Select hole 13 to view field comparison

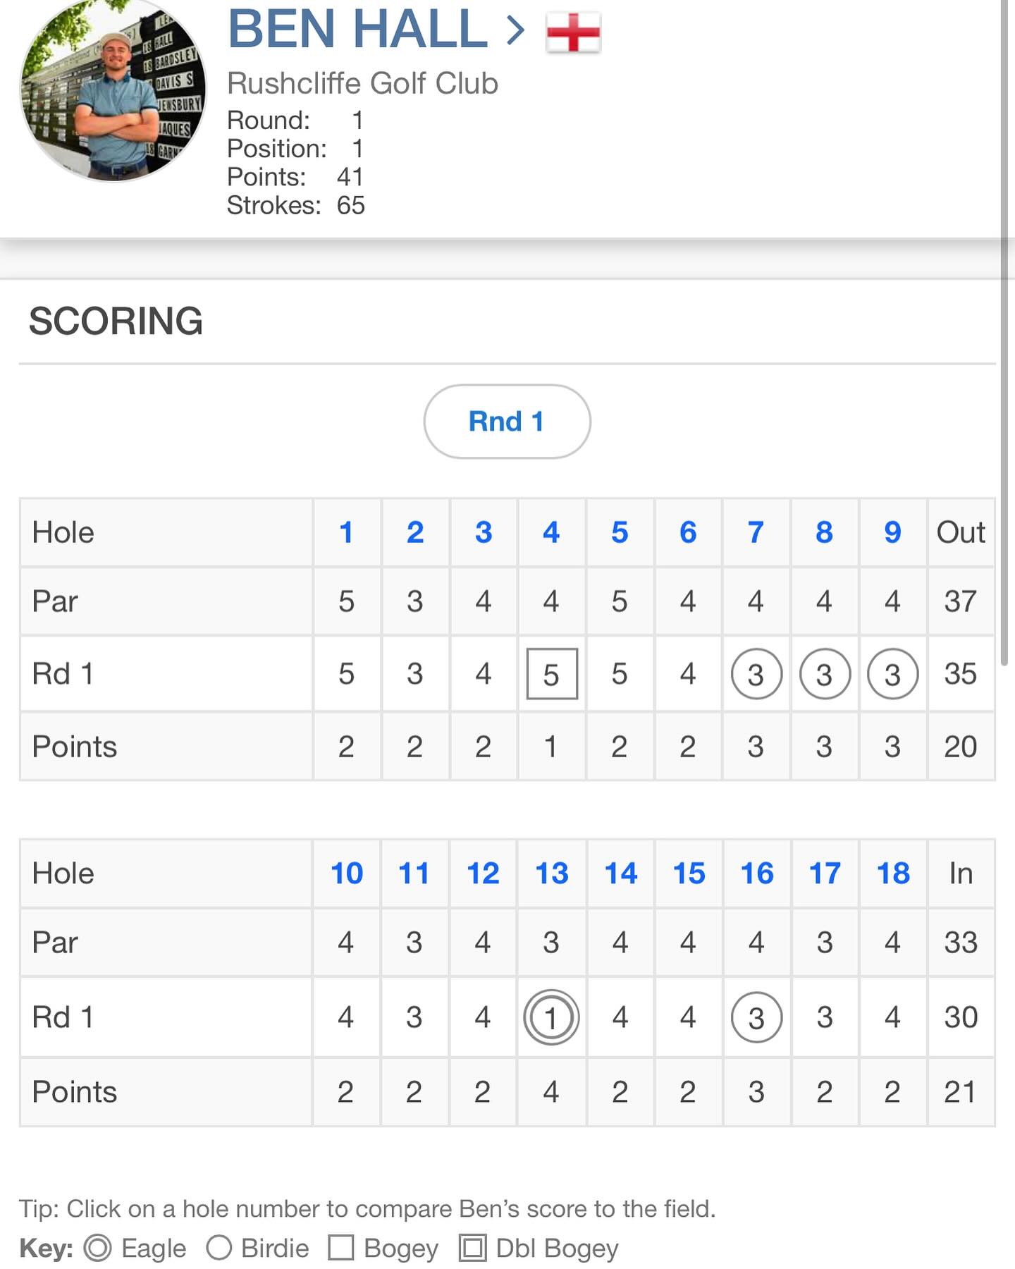pyautogui.click(x=551, y=873)
